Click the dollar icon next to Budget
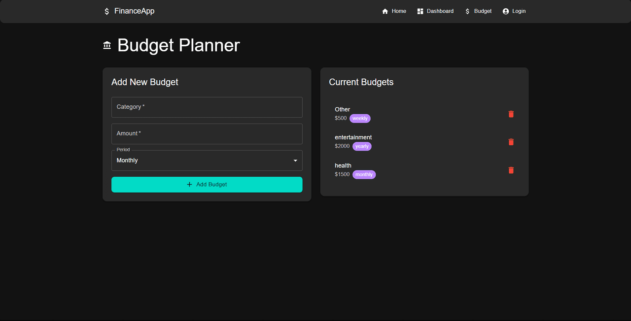The height and width of the screenshot is (321, 631). (467, 11)
